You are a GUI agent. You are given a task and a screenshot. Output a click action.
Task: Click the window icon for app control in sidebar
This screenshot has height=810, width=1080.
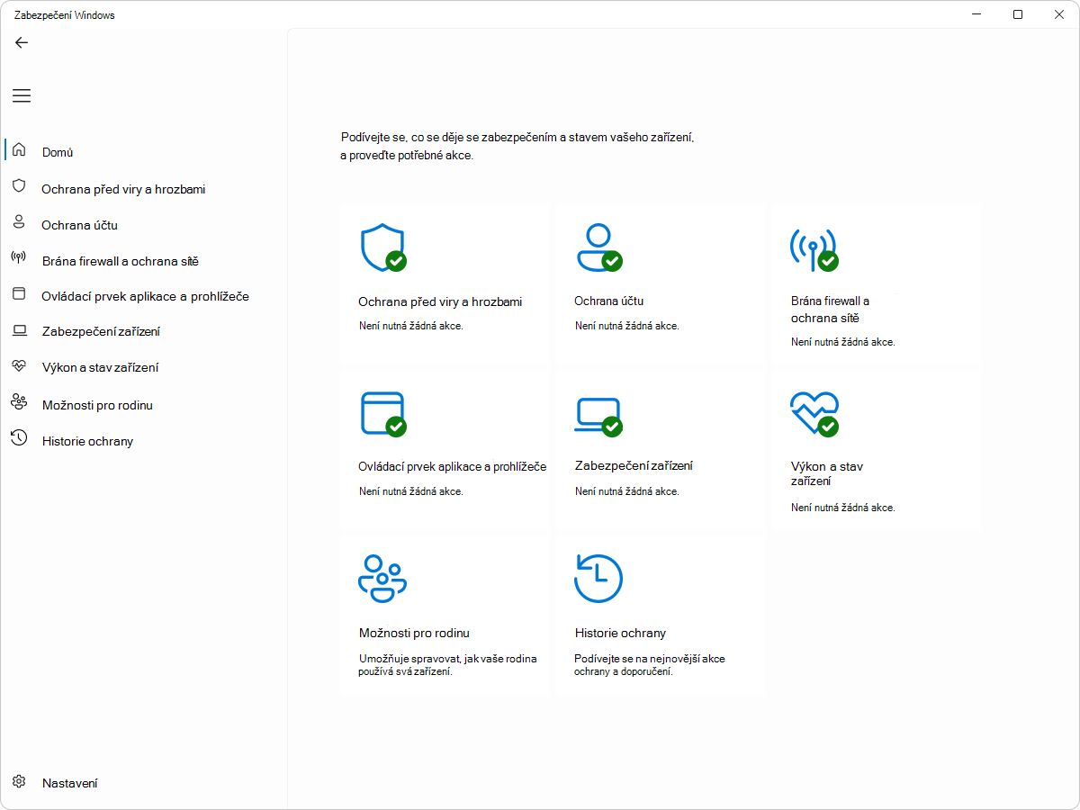pos(19,294)
